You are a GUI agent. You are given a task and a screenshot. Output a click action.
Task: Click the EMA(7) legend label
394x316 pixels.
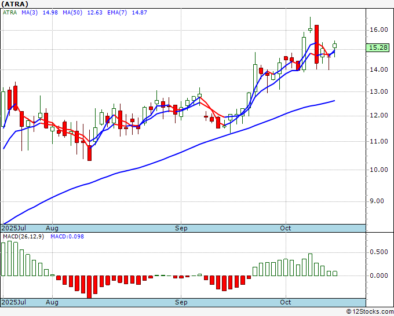coord(117,13)
